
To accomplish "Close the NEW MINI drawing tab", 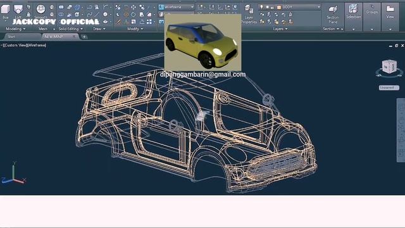I will click(x=74, y=37).
